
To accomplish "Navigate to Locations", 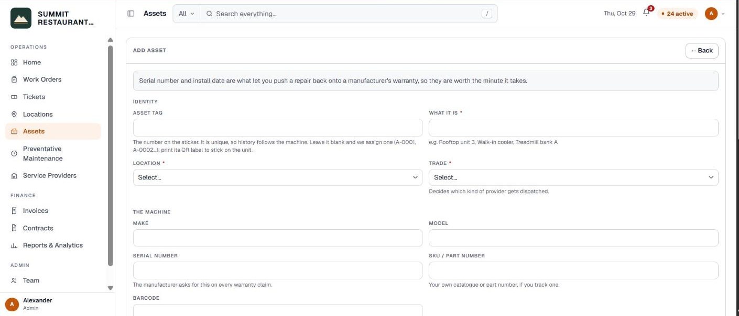I will (53, 114).
